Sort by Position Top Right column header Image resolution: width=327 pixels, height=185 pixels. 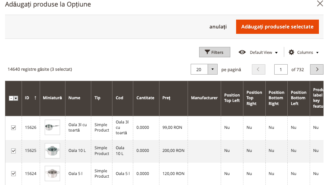click(x=254, y=98)
